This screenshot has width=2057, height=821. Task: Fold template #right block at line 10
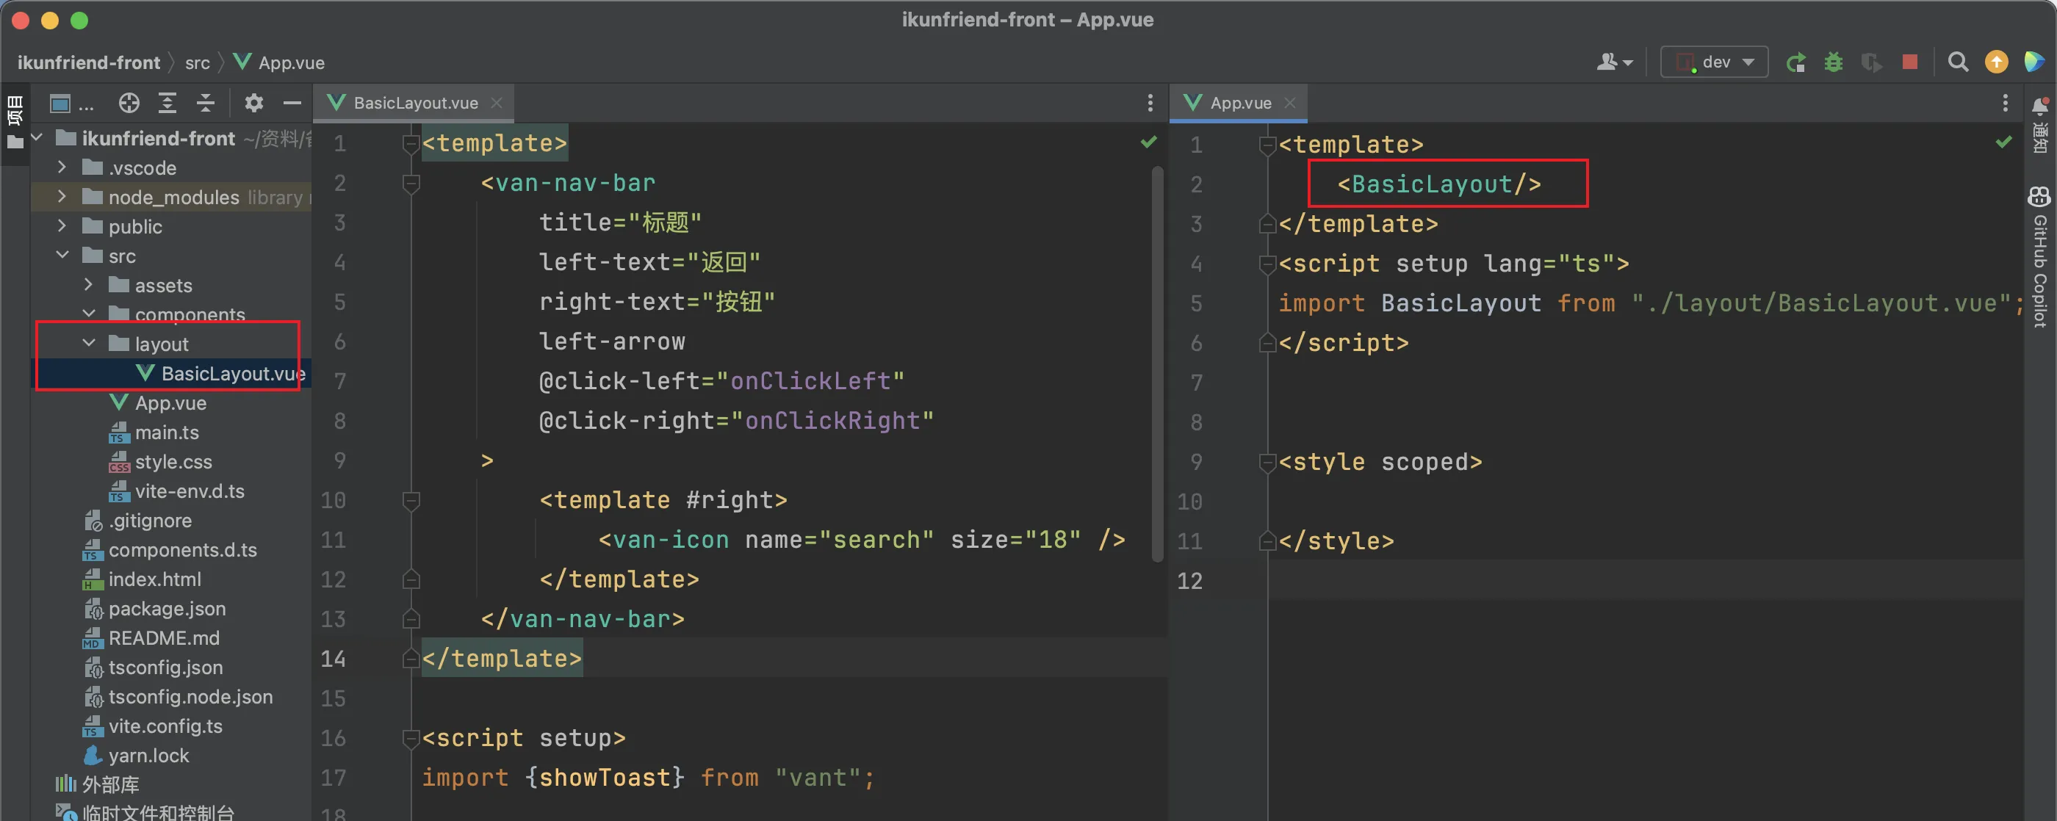click(x=411, y=500)
